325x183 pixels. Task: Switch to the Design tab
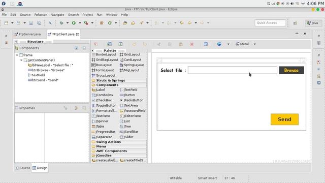point(40,168)
